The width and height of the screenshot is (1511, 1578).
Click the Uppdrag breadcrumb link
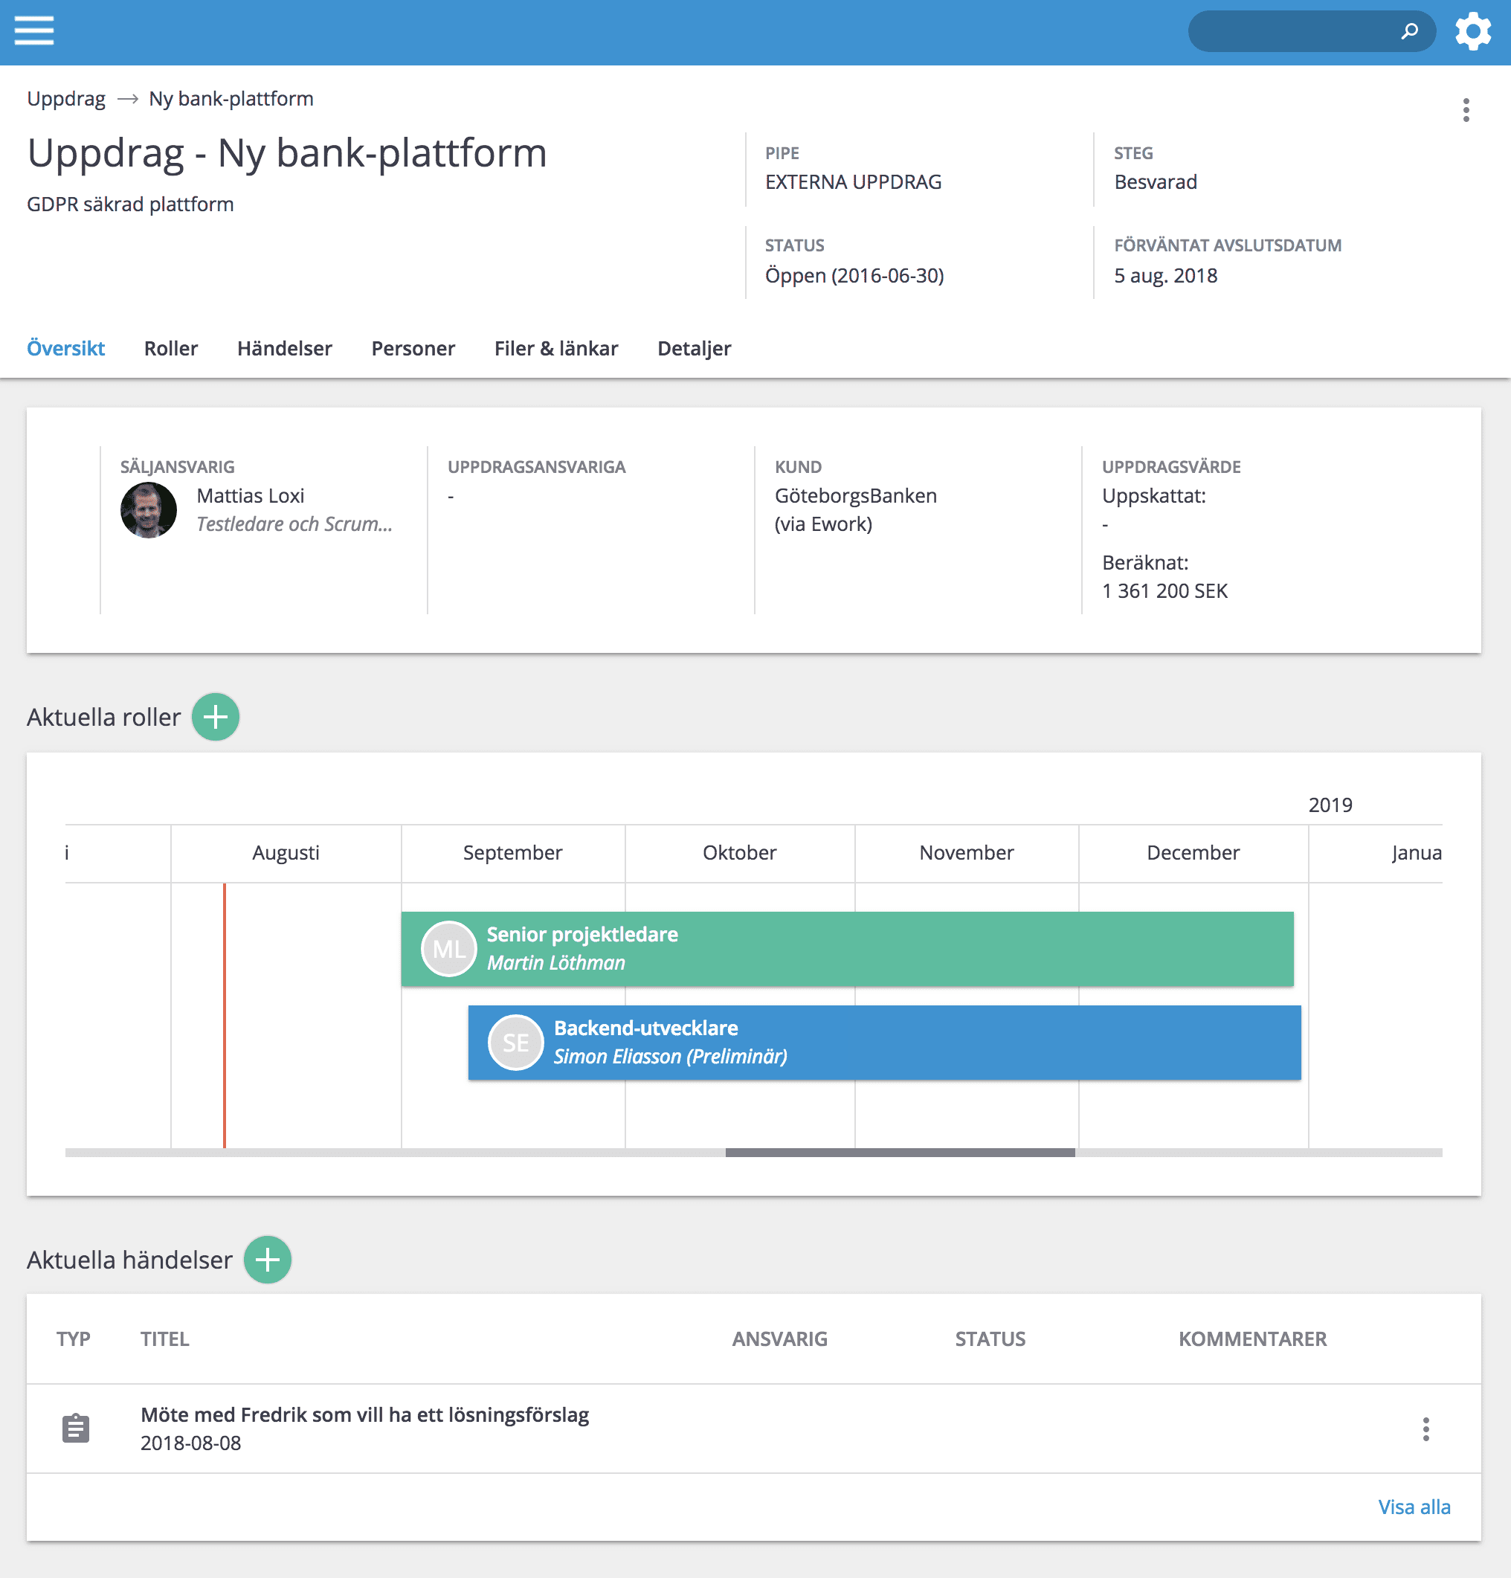(x=66, y=99)
